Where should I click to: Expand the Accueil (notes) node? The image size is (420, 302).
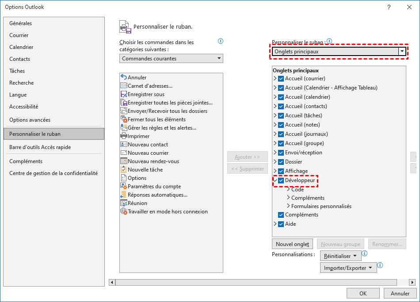point(275,125)
